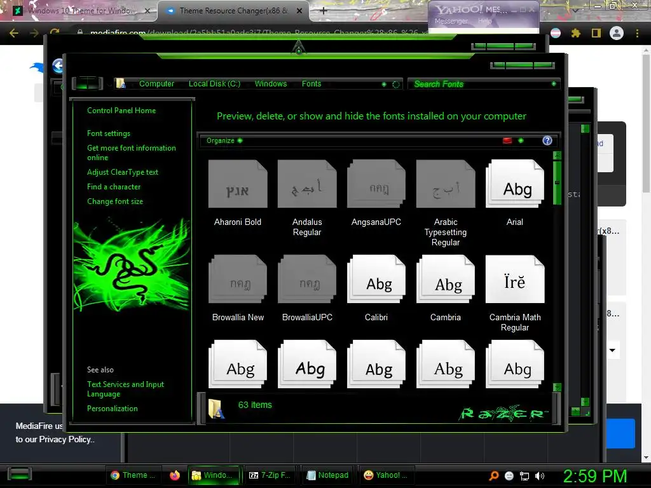The image size is (651, 488).
Task: Open the Personalization link
Action: point(112,409)
